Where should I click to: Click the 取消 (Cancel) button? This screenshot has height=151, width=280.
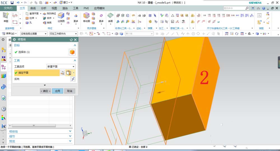click(x=70, y=91)
